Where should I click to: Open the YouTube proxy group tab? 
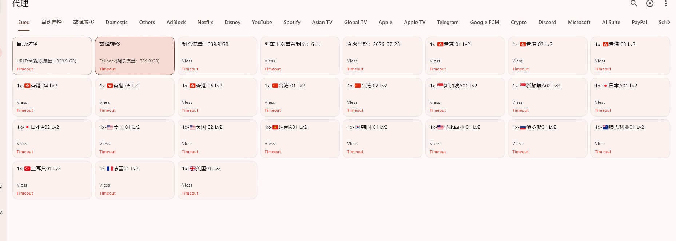(262, 22)
